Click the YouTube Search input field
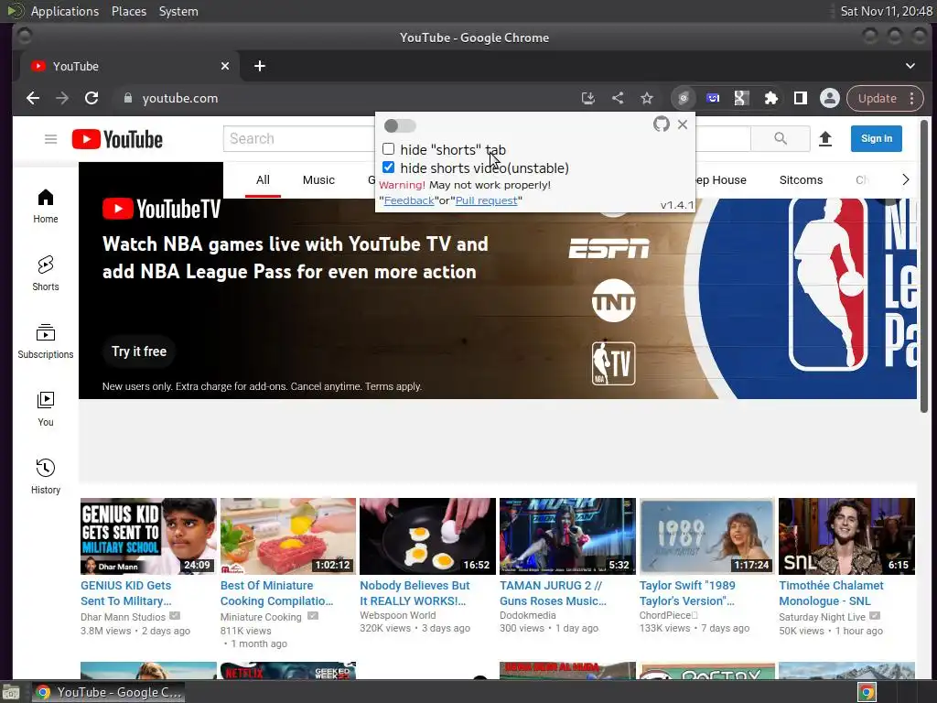The image size is (937, 703). (299, 139)
